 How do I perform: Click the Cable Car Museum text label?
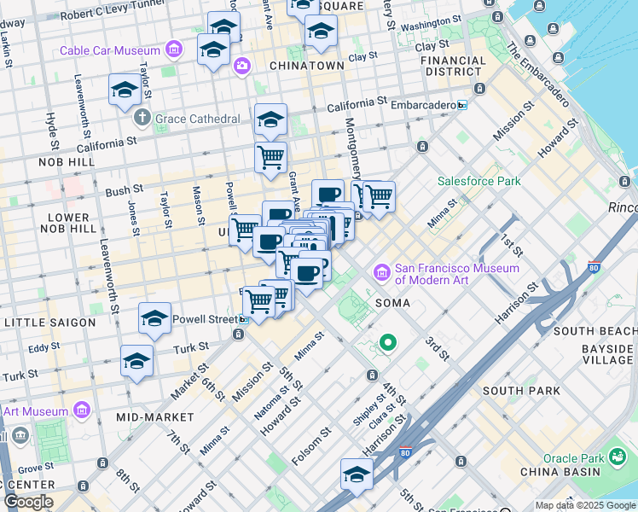coord(110,50)
